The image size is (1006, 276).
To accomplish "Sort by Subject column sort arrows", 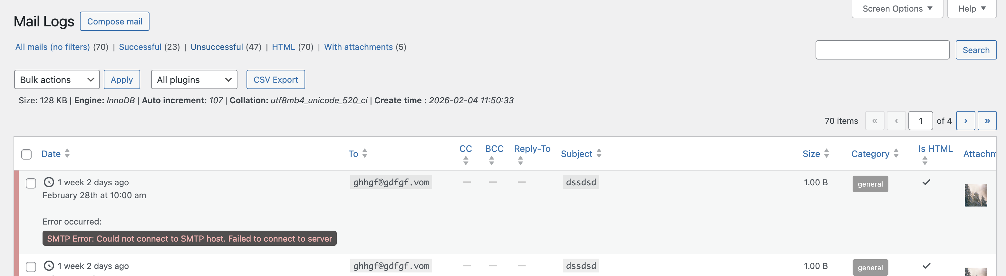I will [x=599, y=153].
